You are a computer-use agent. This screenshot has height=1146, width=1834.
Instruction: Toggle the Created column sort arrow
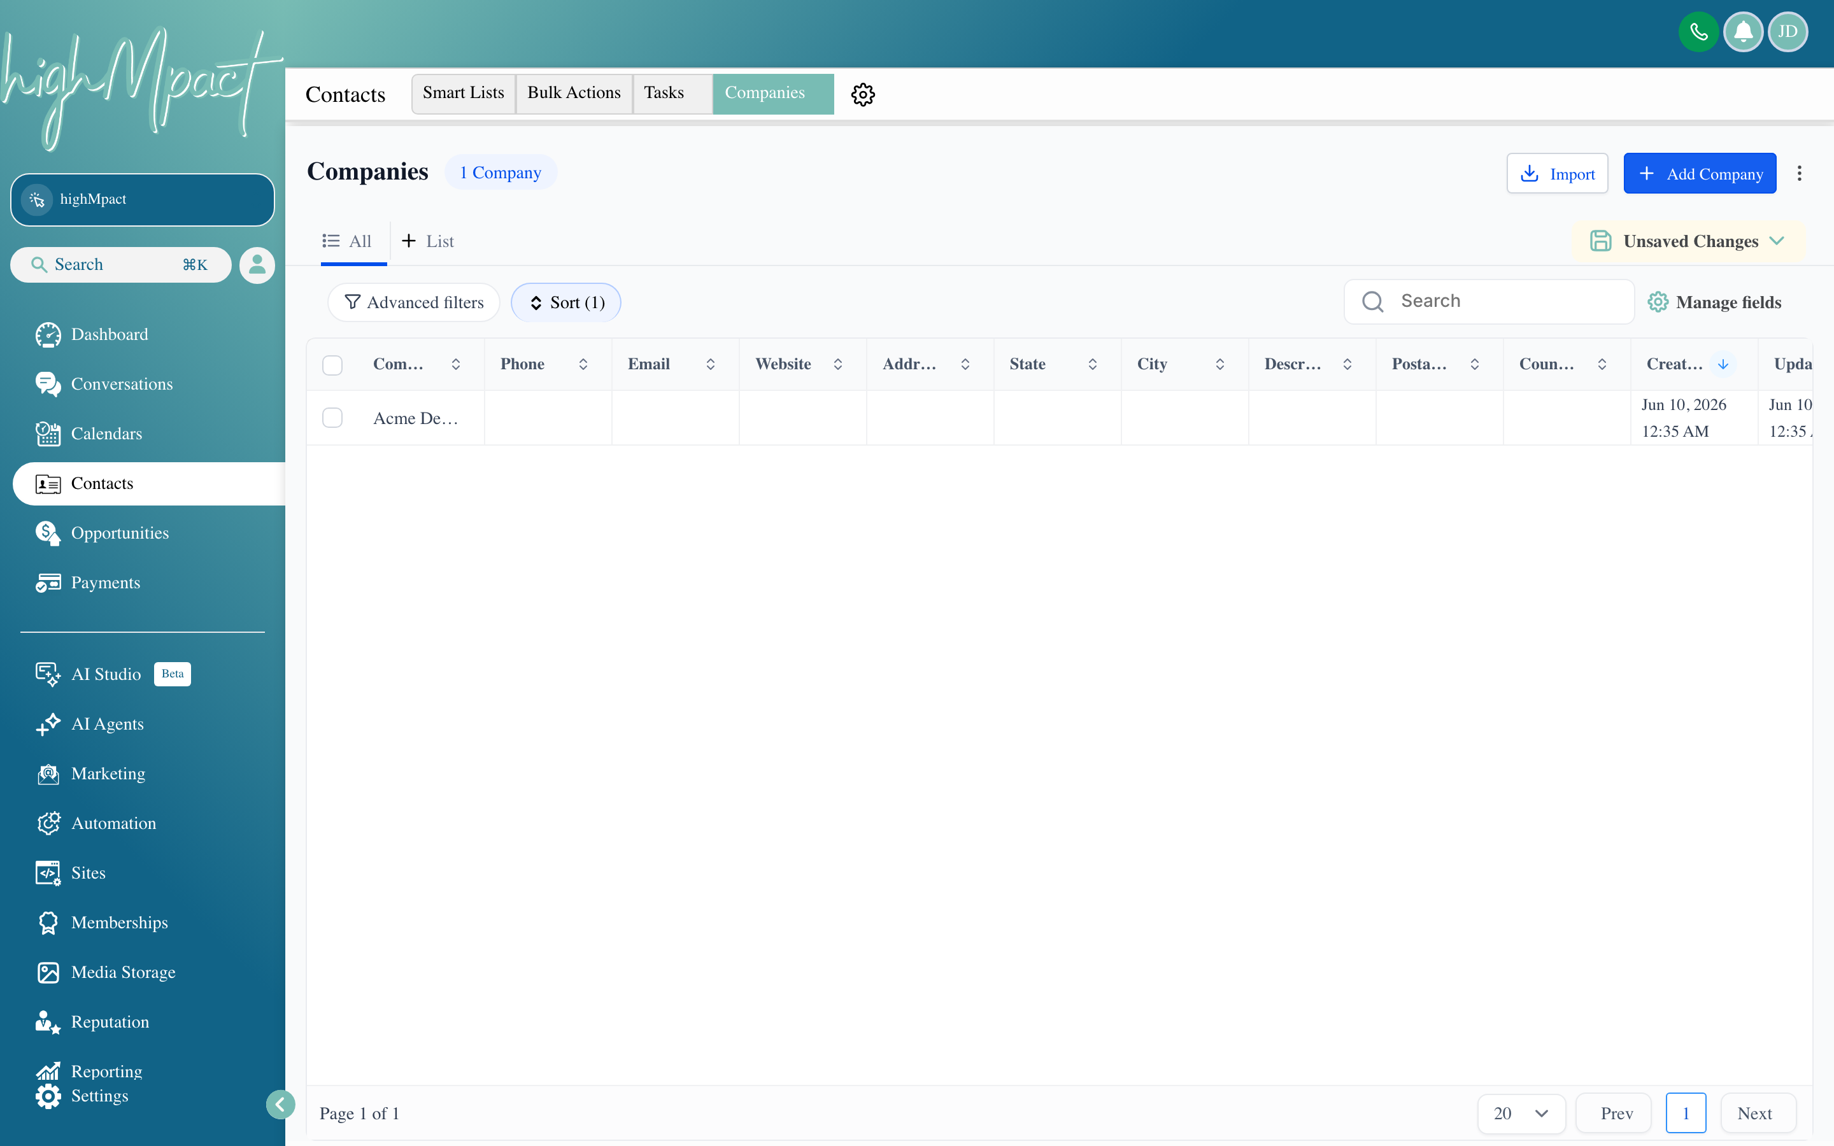point(1723,365)
